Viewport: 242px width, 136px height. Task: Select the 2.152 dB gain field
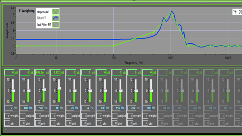coord(56,72)
